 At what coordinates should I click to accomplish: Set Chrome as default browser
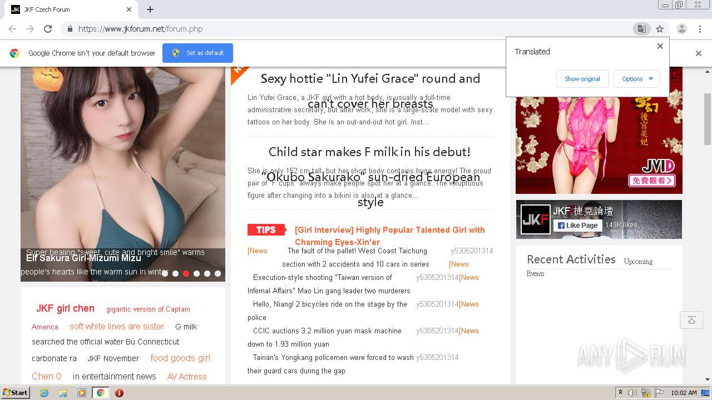(x=197, y=53)
